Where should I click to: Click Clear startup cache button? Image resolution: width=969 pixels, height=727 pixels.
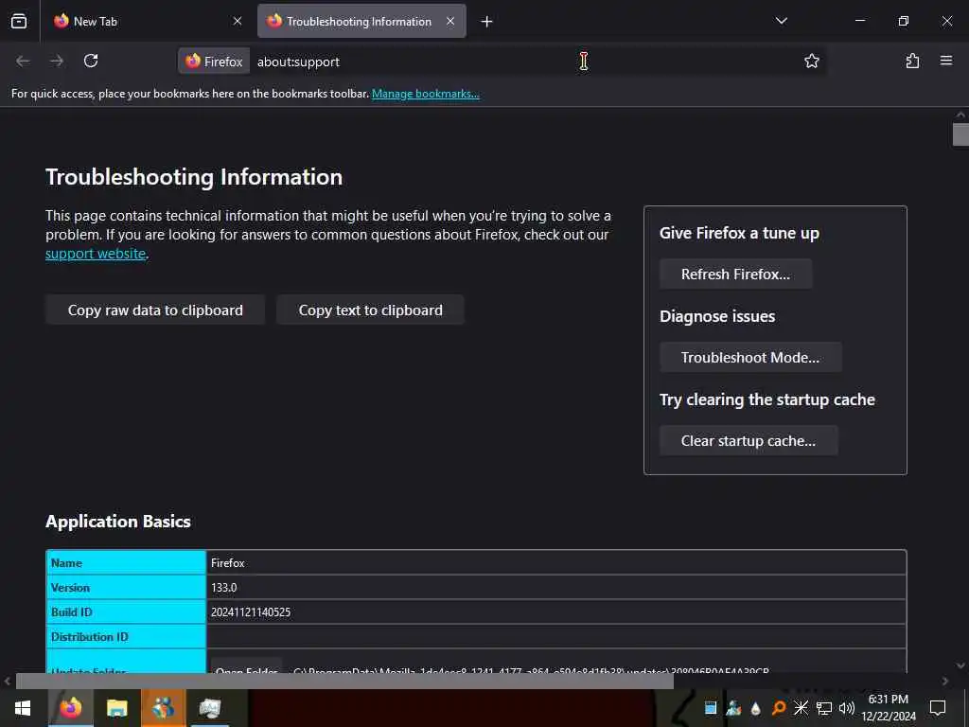pyautogui.click(x=749, y=441)
